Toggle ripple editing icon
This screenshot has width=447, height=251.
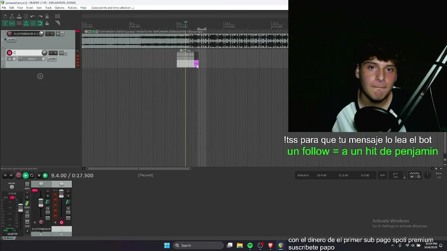coord(19,23)
